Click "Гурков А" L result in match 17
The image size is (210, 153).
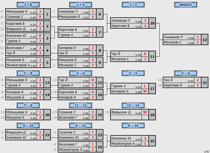145,86
